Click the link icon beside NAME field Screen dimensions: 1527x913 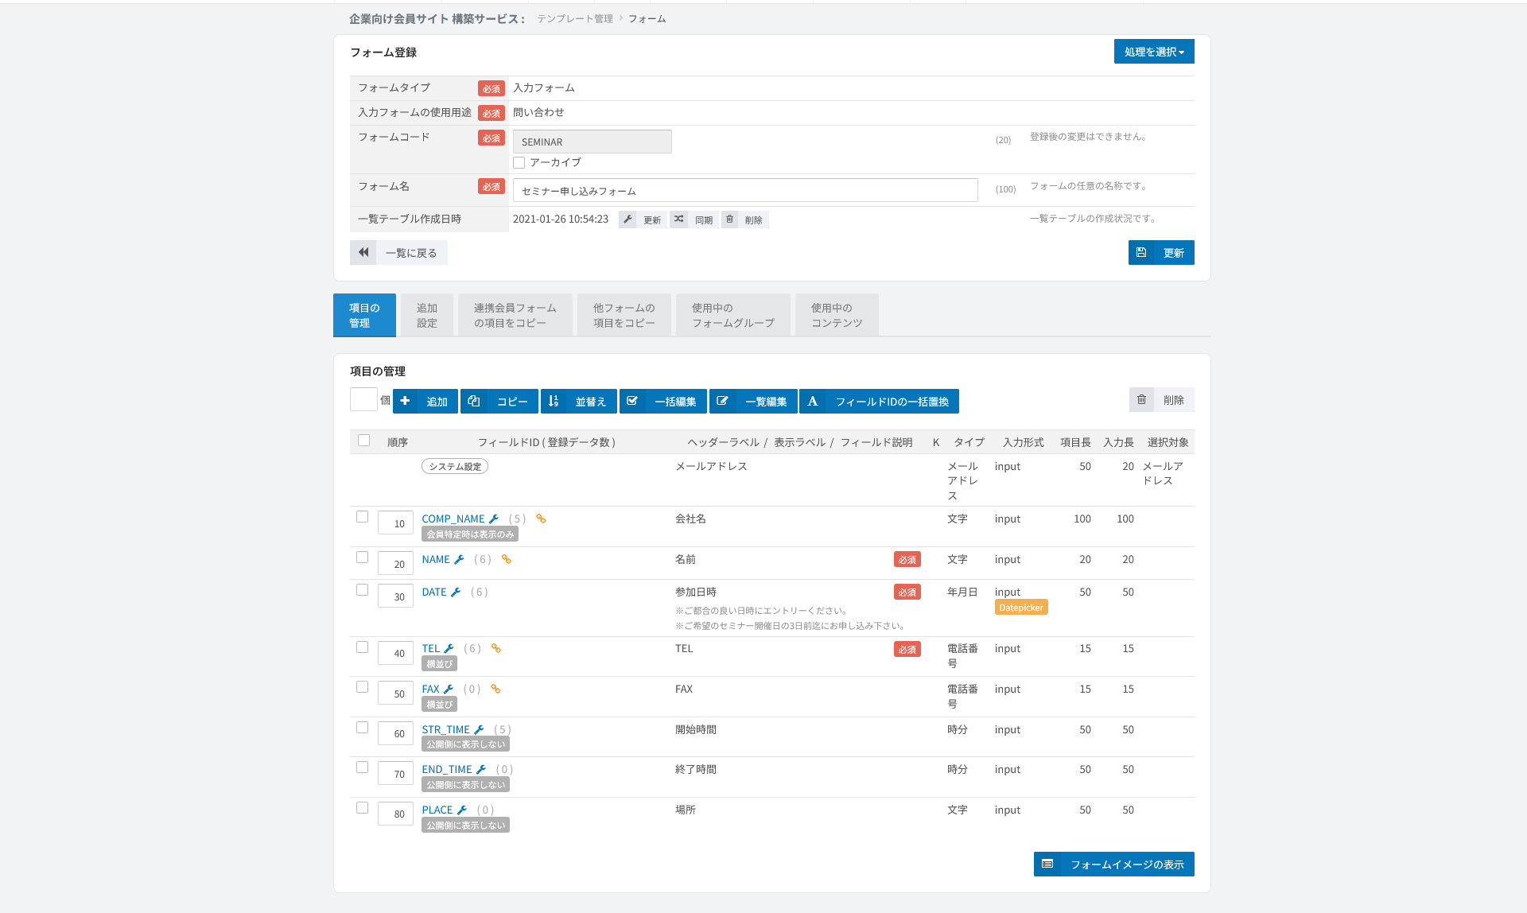click(507, 560)
